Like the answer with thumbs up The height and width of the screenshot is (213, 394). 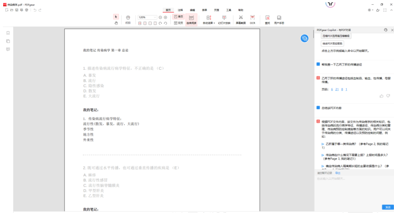click(x=382, y=96)
